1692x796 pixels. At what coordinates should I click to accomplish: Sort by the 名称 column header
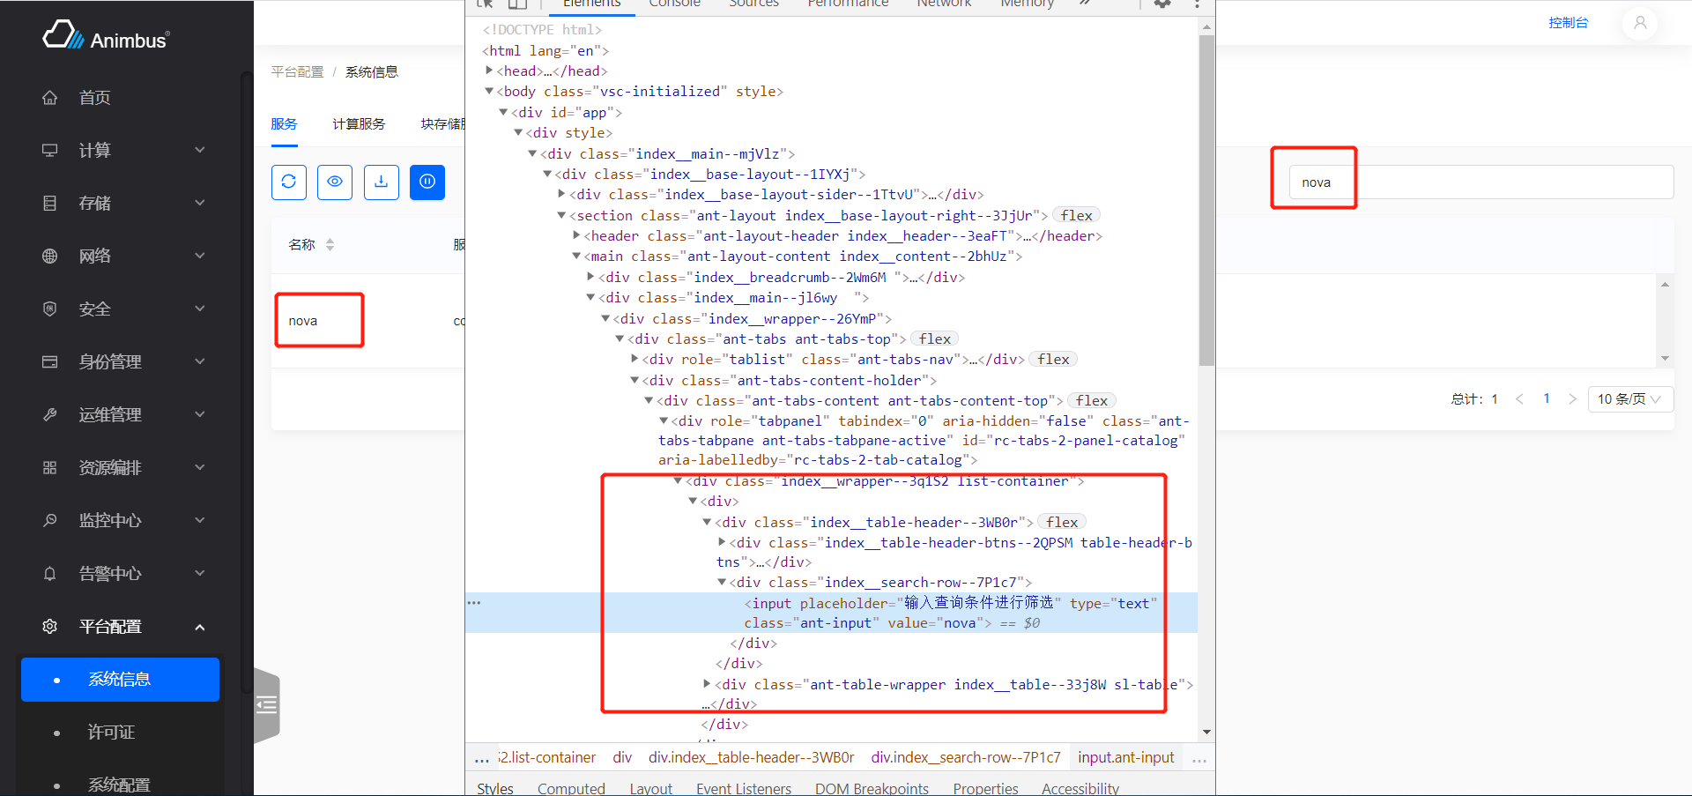(x=311, y=245)
